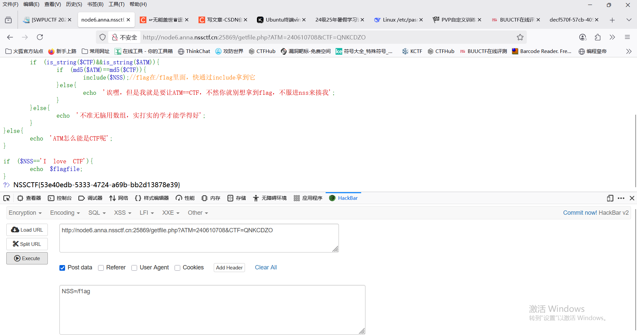Image resolution: width=637 pixels, height=336 pixels.
Task: Open the ThinkChat bookmark
Action: click(x=194, y=51)
